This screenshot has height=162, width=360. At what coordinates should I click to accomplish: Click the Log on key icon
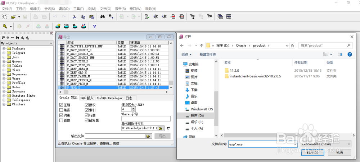pyautogui.click(x=5, y=27)
